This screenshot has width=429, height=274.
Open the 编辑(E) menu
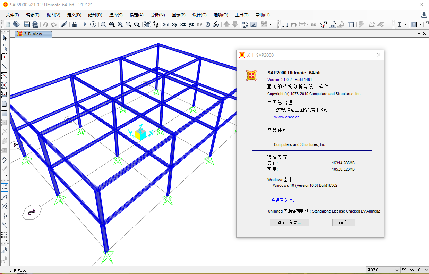[33, 15]
